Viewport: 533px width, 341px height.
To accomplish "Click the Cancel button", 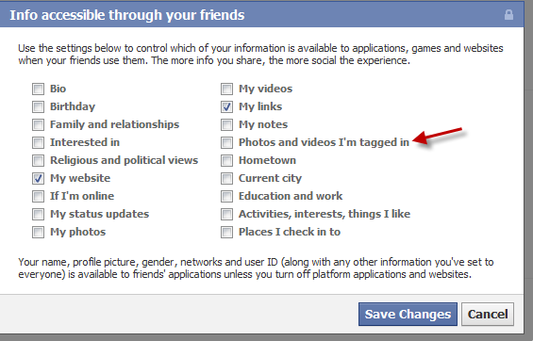I will point(488,315).
